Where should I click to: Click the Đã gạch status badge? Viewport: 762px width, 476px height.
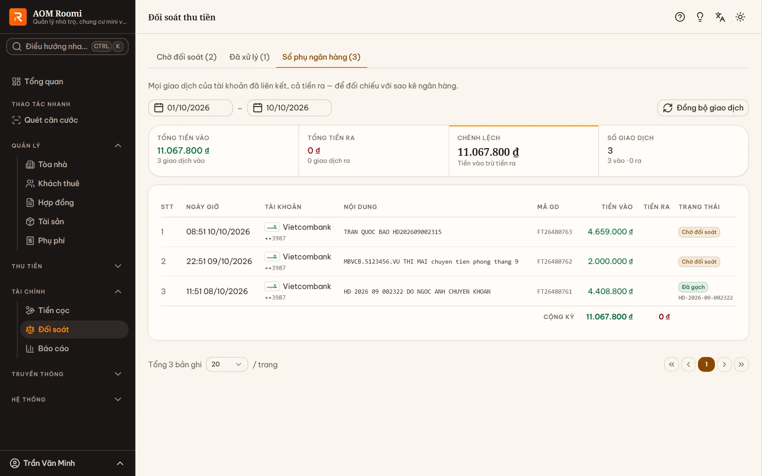click(693, 287)
